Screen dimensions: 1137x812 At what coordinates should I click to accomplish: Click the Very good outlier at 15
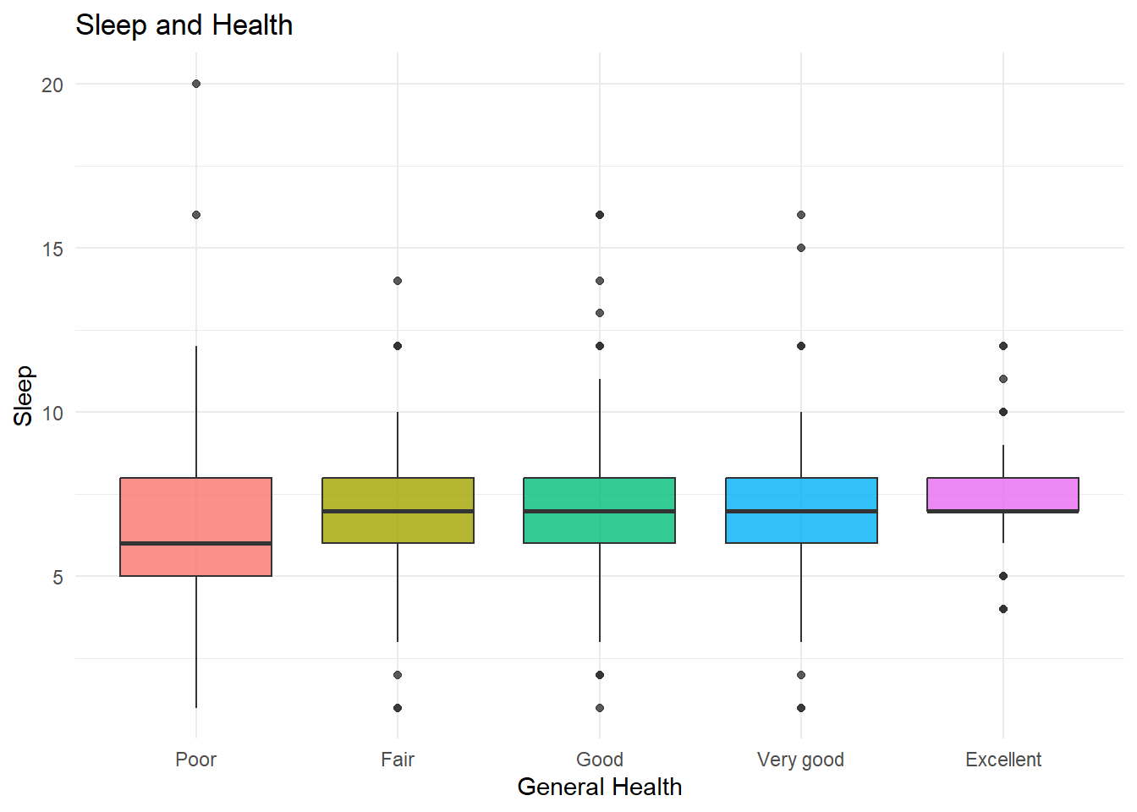[801, 248]
